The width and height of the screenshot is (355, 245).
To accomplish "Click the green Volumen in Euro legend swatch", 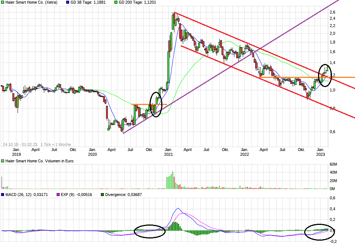I will coord(3,161).
